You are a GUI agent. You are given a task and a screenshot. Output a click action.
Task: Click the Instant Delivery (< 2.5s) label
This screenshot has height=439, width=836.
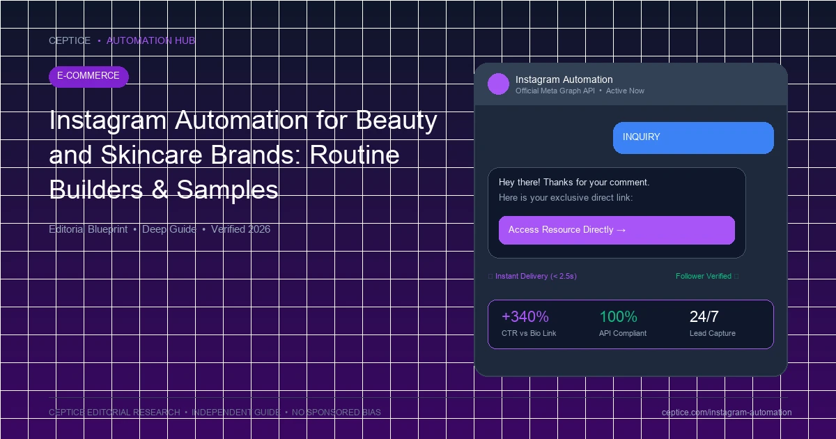[x=536, y=277]
